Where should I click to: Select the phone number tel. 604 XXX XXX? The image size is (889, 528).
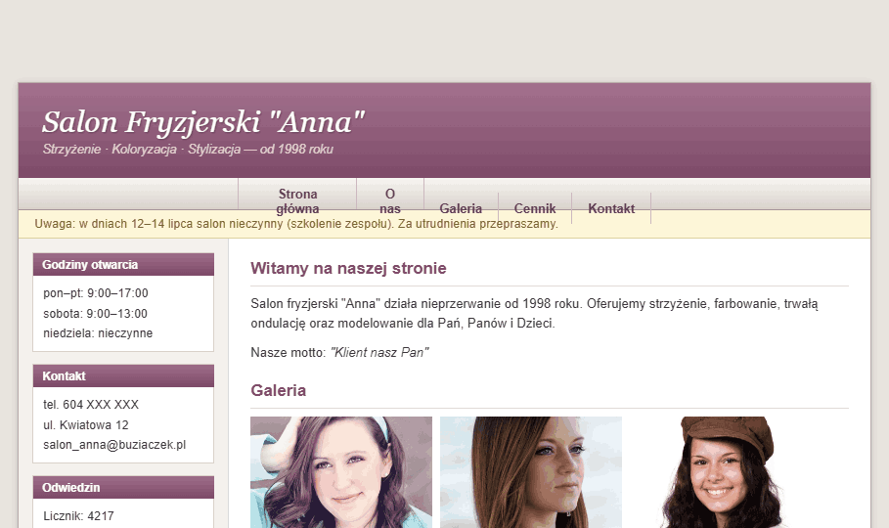(91, 405)
